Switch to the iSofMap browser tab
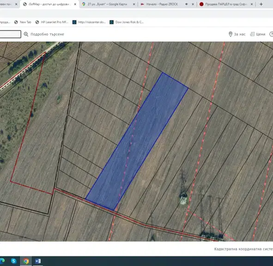This screenshot has height=266, width=273. pos(49,4)
